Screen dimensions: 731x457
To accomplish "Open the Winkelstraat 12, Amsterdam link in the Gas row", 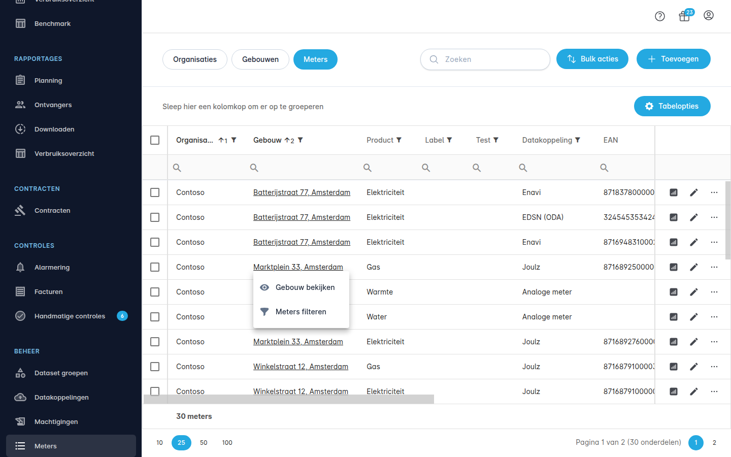I will tap(301, 367).
